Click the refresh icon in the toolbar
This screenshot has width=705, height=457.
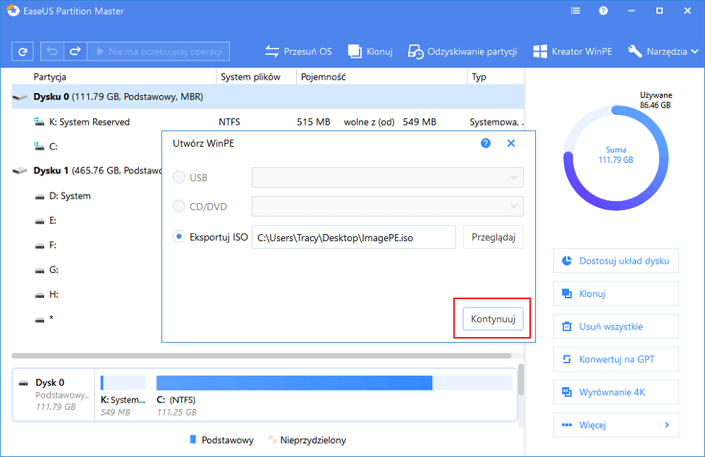[23, 51]
